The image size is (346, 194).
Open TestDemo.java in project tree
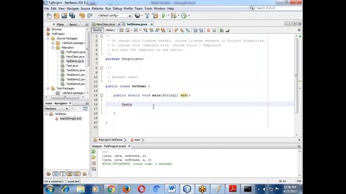click(75, 70)
